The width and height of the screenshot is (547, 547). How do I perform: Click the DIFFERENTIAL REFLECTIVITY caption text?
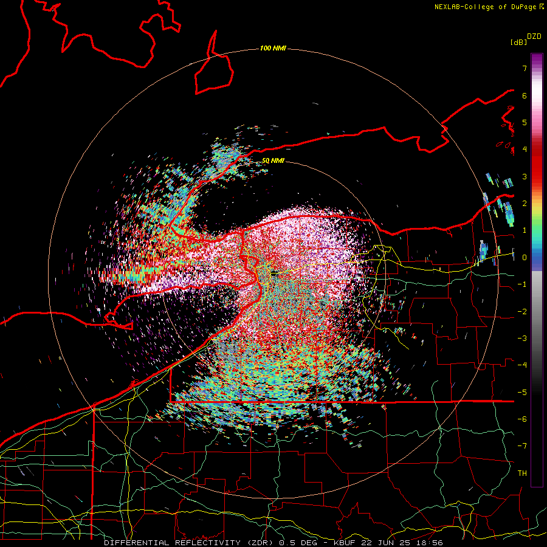coord(173,543)
